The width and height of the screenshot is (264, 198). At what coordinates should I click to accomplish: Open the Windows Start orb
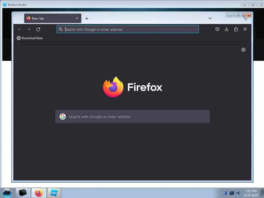click(7, 193)
